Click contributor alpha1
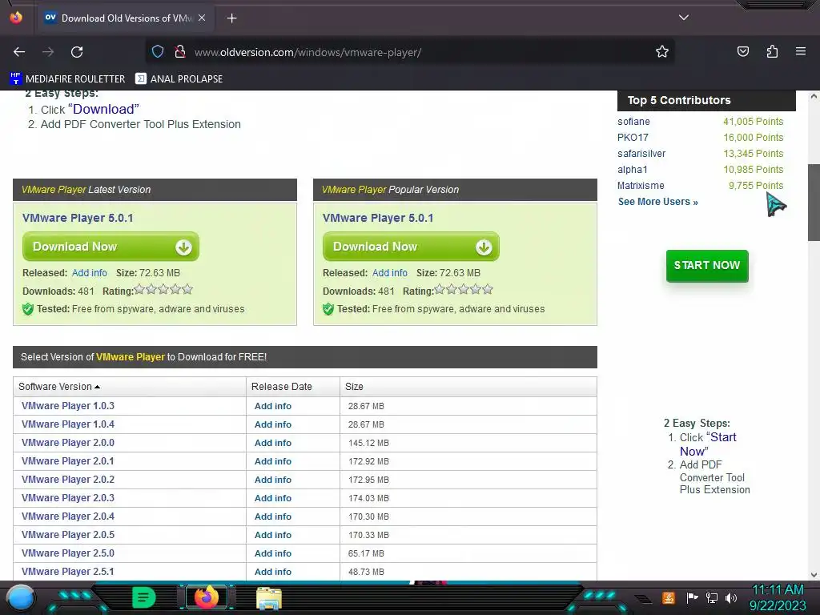Screen dimensions: 820x615 633,170
